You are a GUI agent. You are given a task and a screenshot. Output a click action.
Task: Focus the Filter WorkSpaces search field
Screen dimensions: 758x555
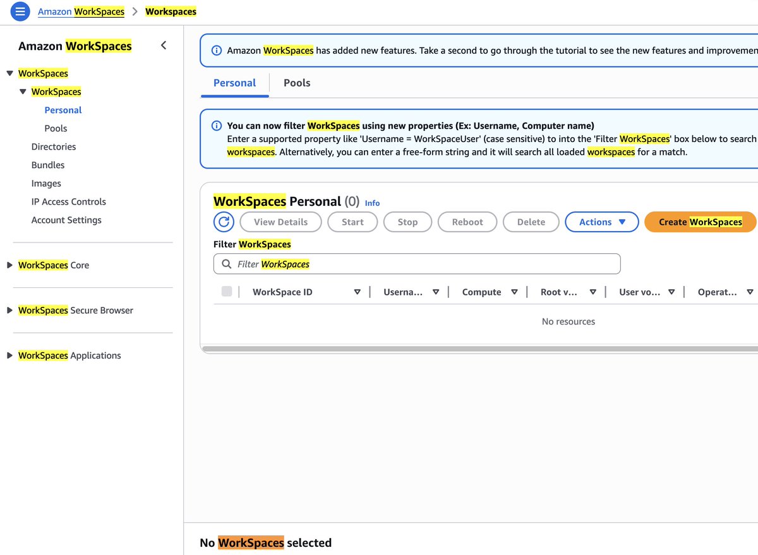[x=417, y=264]
